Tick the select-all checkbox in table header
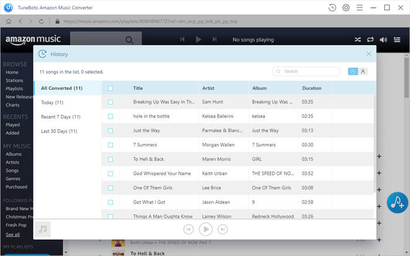The width and height of the screenshot is (410, 256). pos(110,88)
